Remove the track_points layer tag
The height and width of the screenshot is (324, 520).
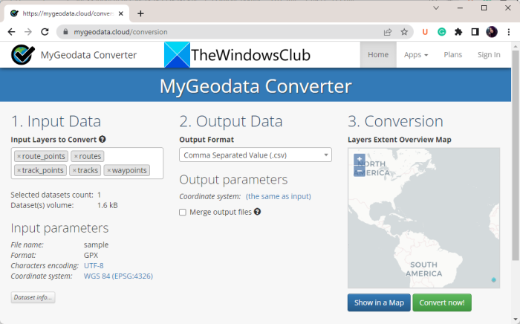point(19,170)
